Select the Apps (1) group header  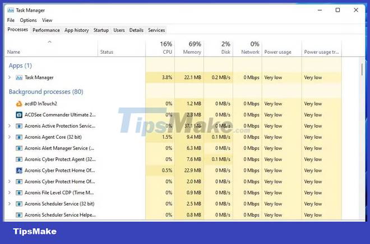pyautogui.click(x=20, y=65)
